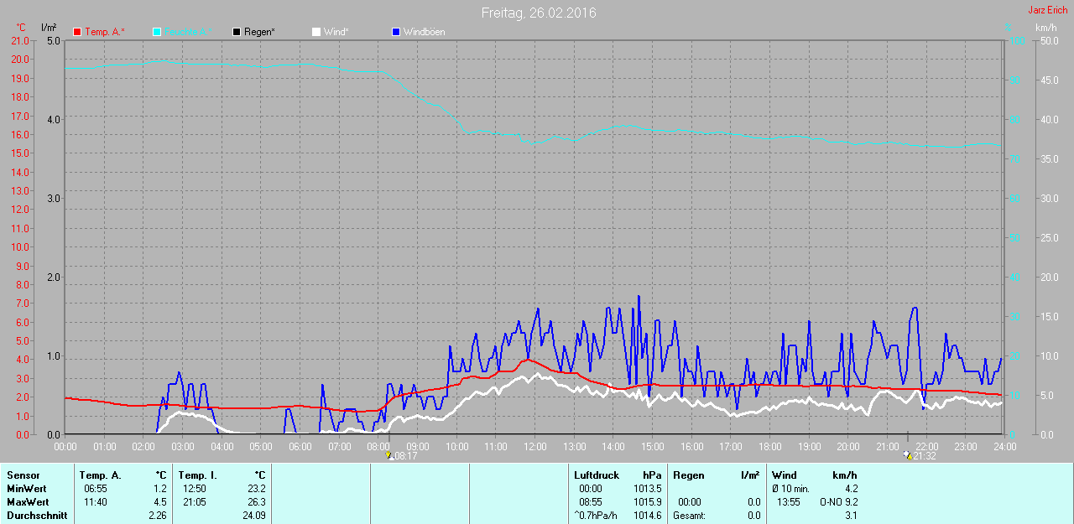The height and width of the screenshot is (524, 1074).
Task: Click the cyan Feuchte A. legend swatch
Action: [x=157, y=32]
